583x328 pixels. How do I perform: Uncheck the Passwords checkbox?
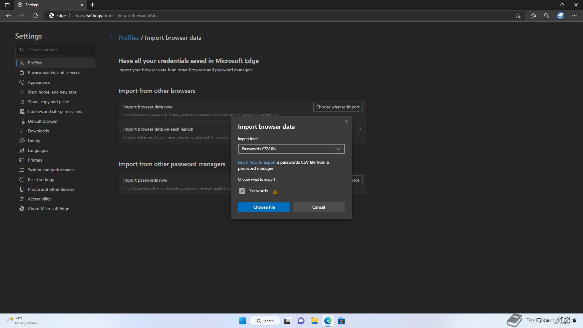pyautogui.click(x=242, y=191)
